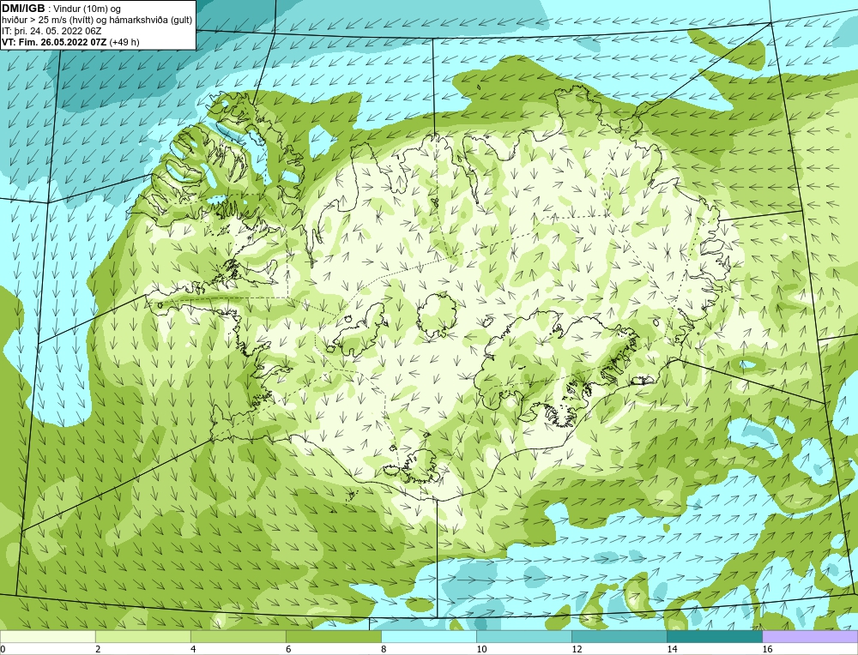Click the legend scale value "2"

click(98, 649)
